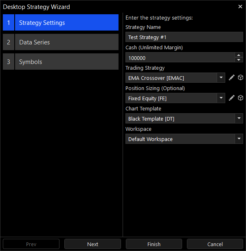Click into the Strategy Name text field
The image size is (246, 251).
(x=184, y=37)
